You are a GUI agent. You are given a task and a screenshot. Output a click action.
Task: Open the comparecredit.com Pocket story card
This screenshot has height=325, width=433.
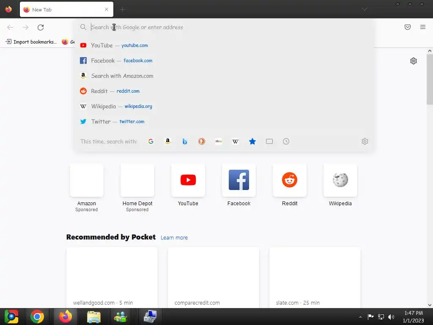point(214,278)
